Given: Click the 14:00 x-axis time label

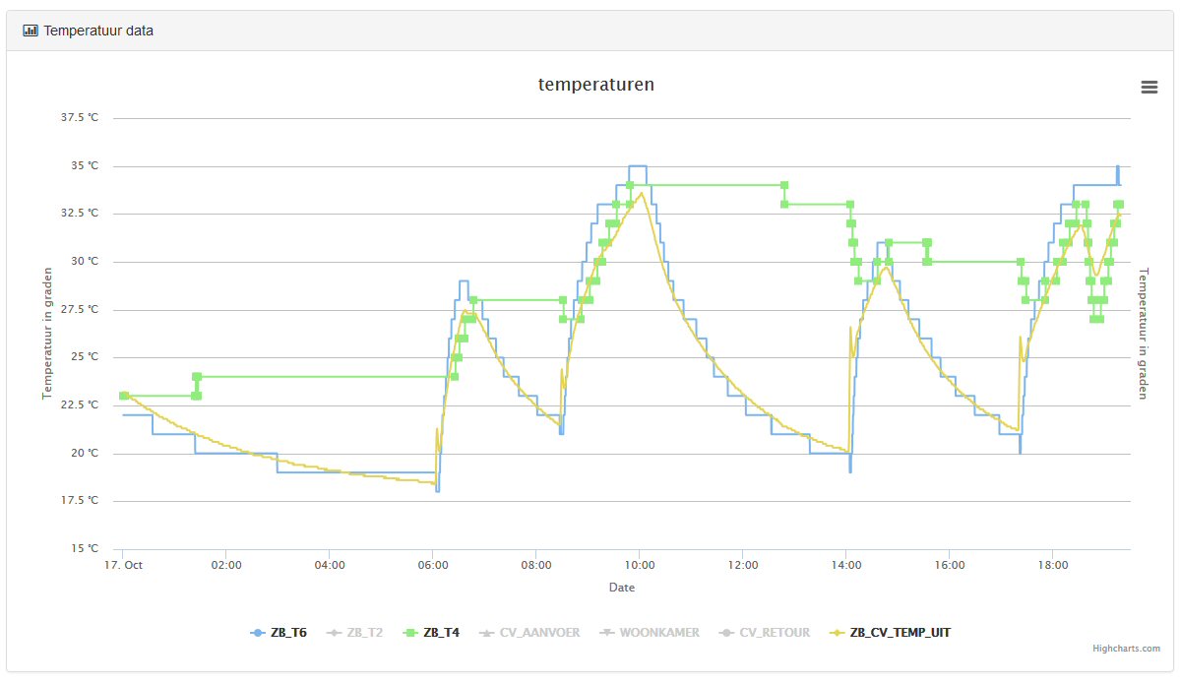Looking at the screenshot, I should coord(846,566).
